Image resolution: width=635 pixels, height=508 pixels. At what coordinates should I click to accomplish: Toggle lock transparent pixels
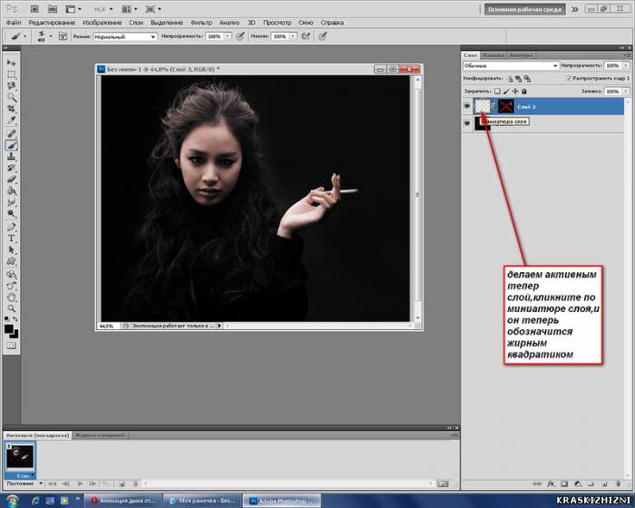pos(497,91)
